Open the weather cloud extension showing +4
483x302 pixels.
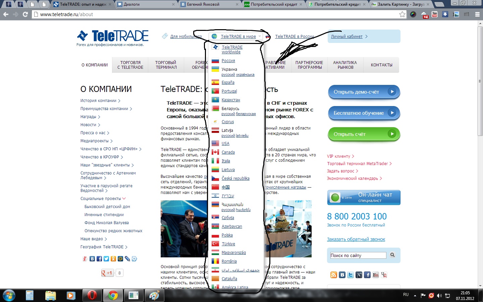[425, 15]
